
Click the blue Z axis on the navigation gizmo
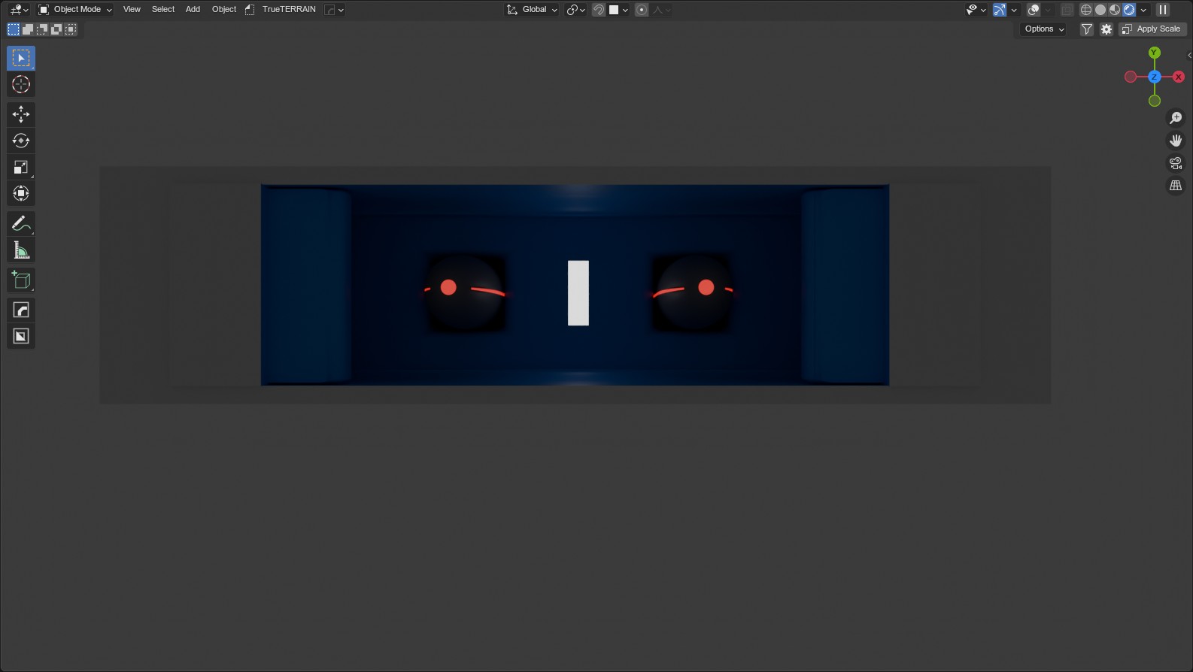[x=1155, y=77]
